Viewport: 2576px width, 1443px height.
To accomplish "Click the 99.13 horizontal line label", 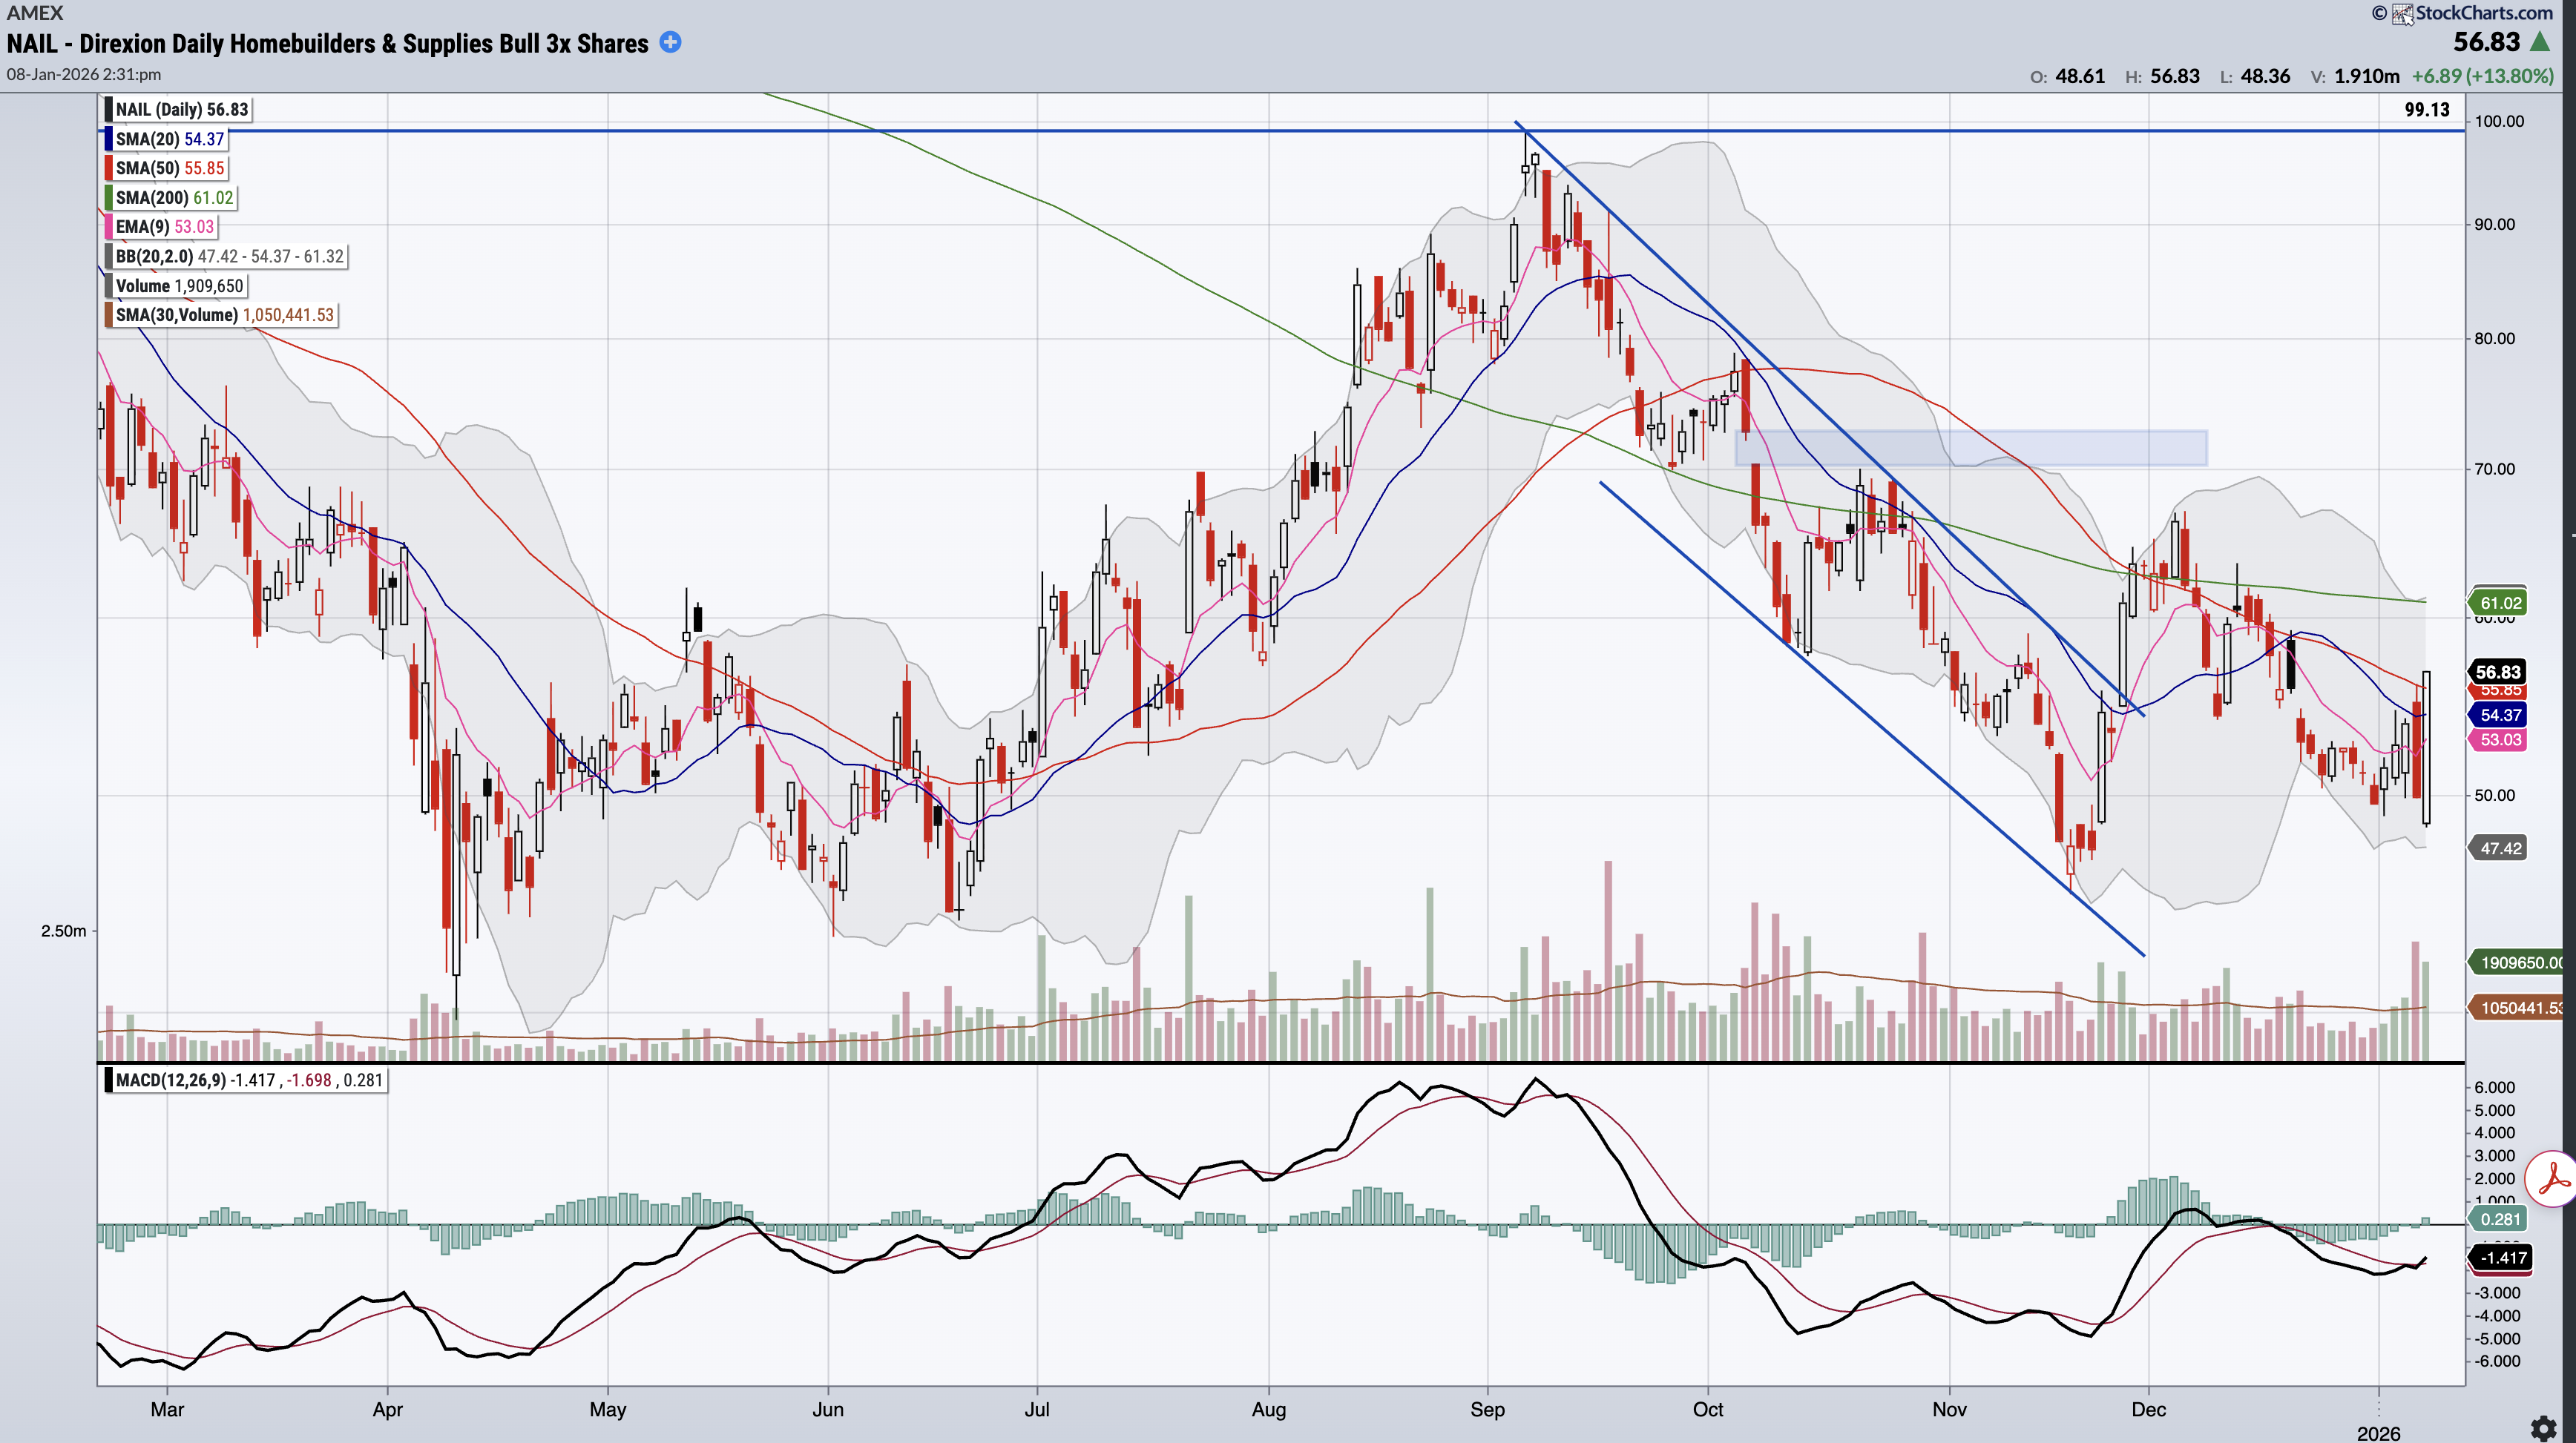I will click(x=2427, y=110).
